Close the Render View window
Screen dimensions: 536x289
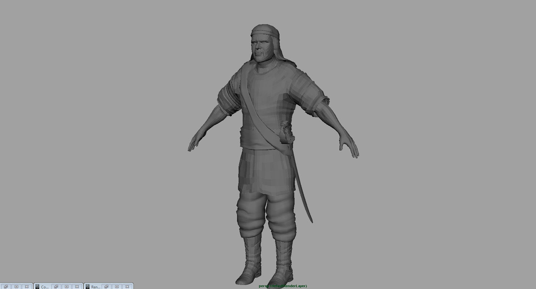(x=127, y=286)
